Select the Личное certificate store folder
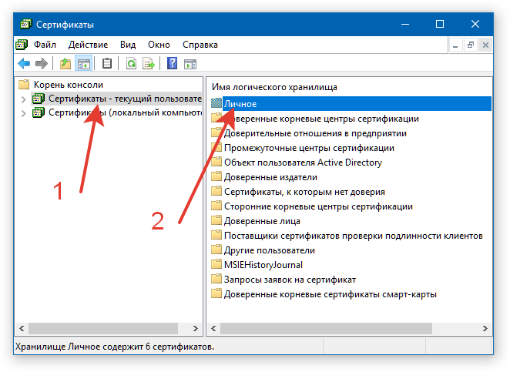 (x=240, y=104)
